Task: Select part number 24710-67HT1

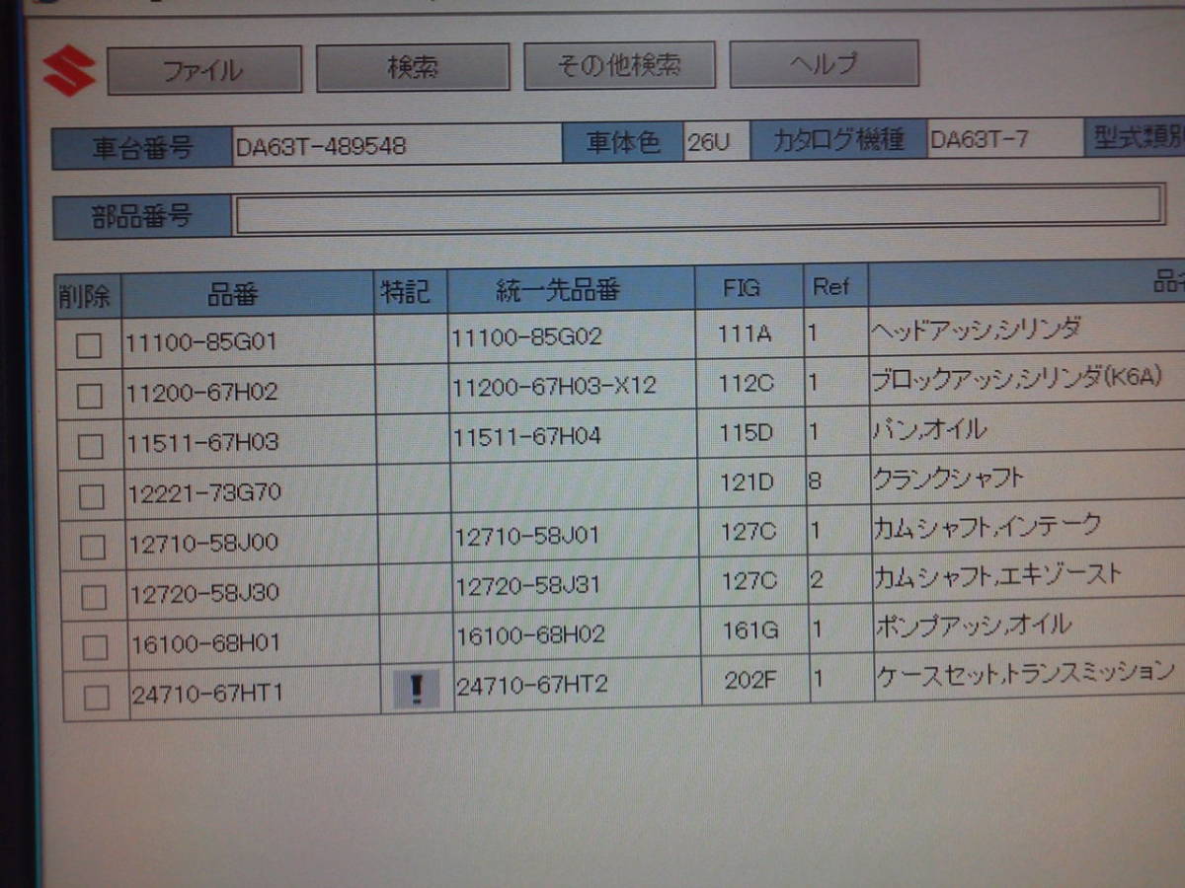Action: [x=207, y=694]
